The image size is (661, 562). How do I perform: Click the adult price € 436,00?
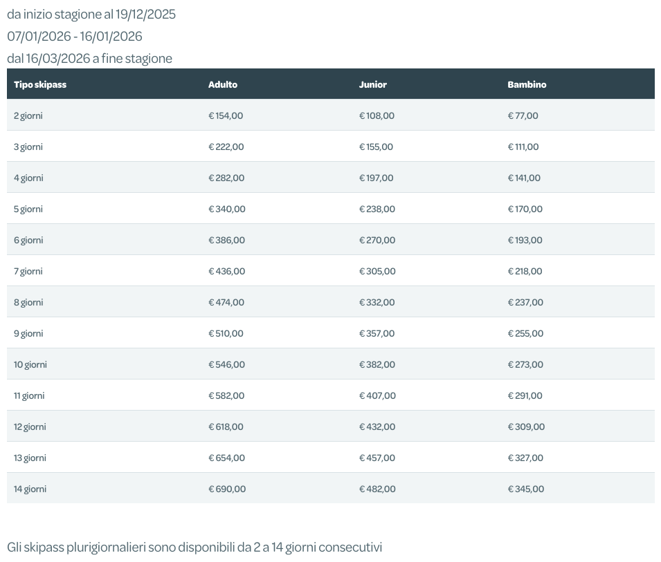(227, 271)
